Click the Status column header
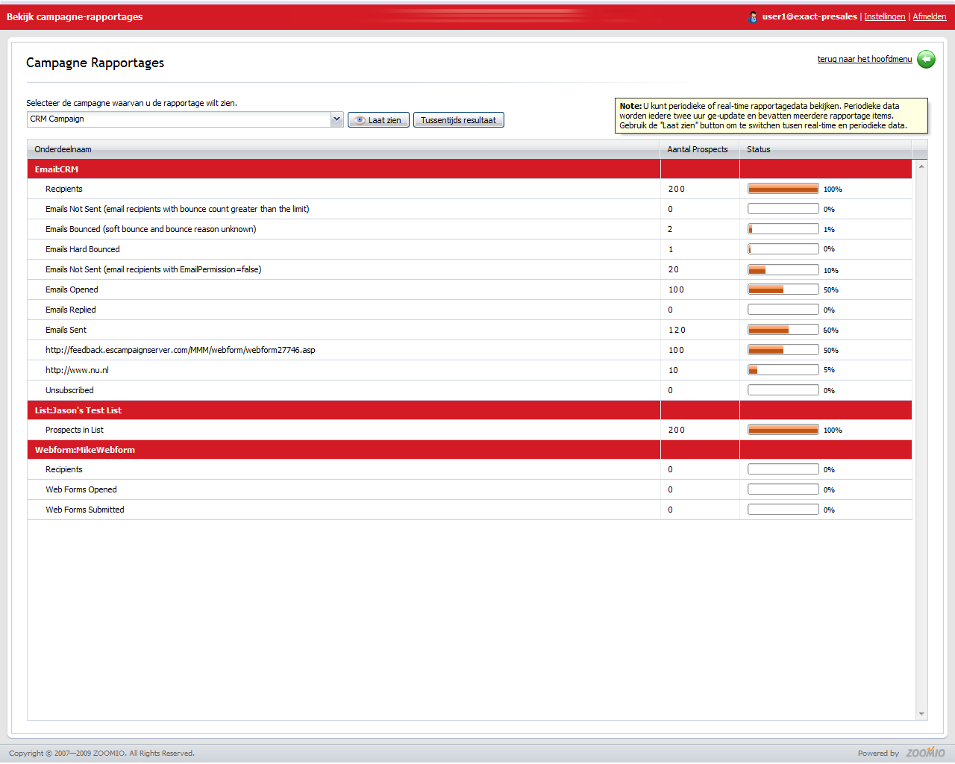The height and width of the screenshot is (764, 955). (x=825, y=149)
